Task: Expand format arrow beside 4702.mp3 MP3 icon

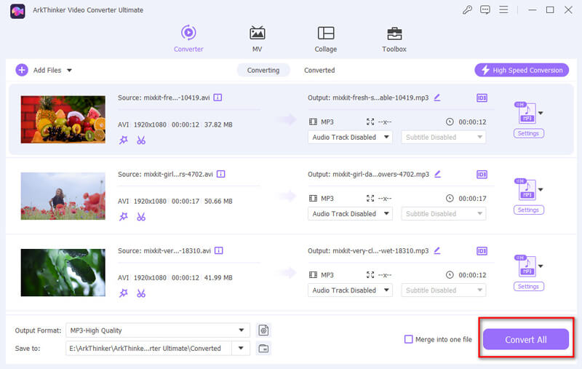Action: point(541,189)
